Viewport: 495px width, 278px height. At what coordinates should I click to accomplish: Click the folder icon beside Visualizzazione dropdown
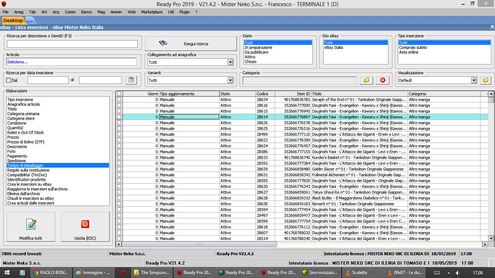click(486, 80)
